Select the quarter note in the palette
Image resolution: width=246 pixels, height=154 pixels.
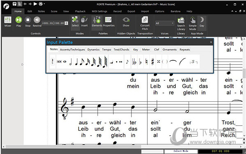click(x=76, y=62)
